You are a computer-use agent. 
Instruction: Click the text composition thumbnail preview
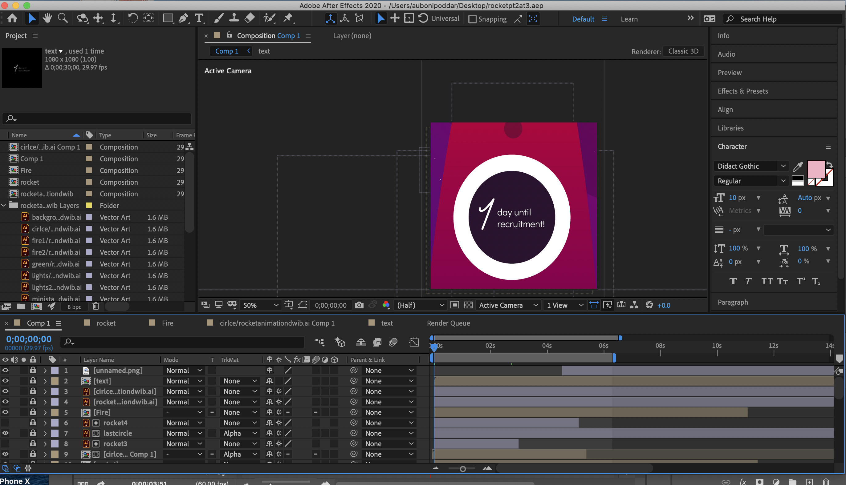[x=22, y=68]
